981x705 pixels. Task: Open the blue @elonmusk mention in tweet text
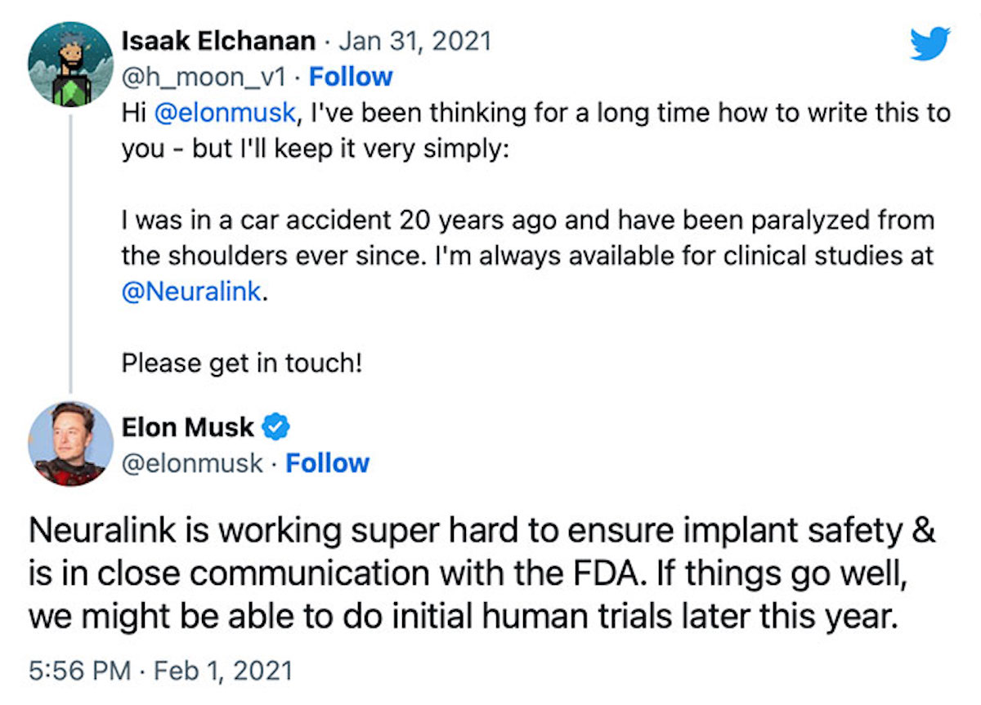click(223, 113)
